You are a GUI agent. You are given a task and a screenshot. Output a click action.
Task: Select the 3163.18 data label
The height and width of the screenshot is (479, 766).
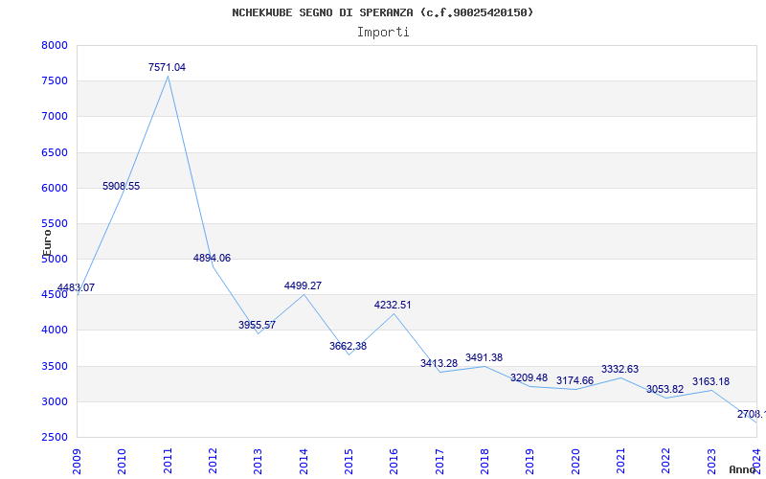click(x=710, y=381)
